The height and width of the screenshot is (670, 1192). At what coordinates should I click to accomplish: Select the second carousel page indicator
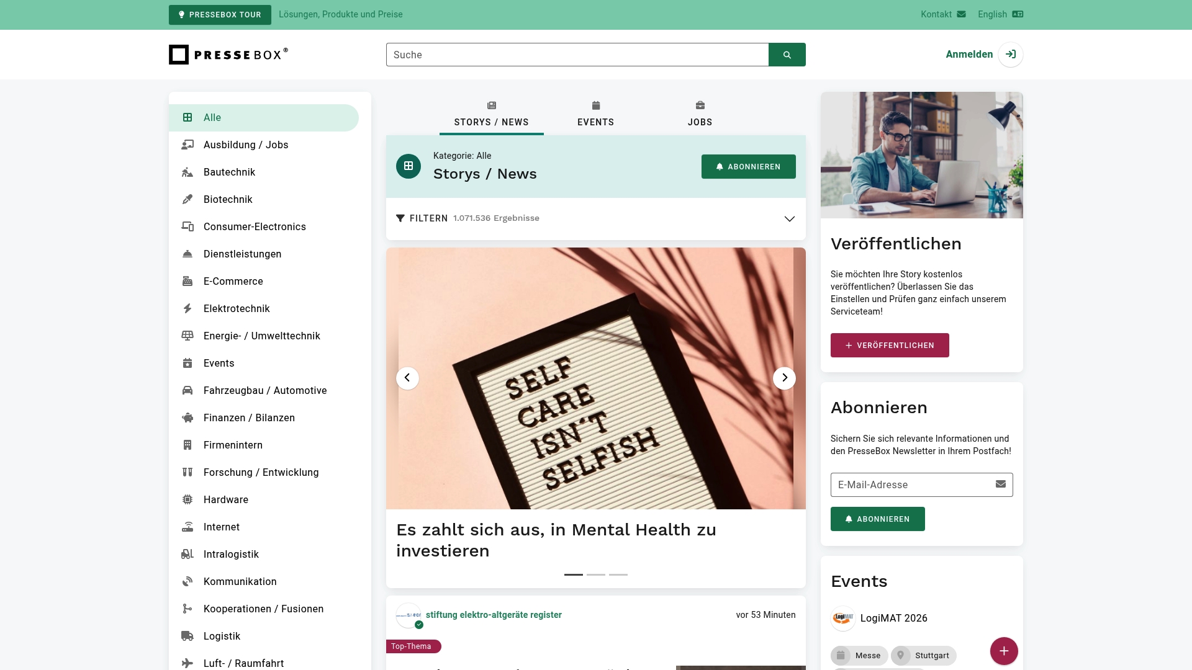pyautogui.click(x=595, y=574)
